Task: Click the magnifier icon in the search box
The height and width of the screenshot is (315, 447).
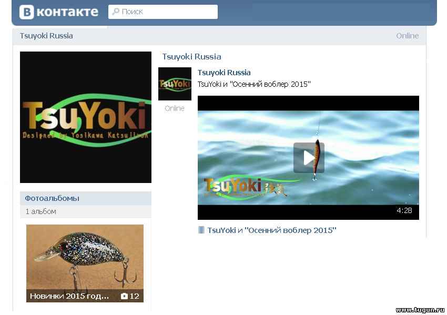Action: tap(116, 12)
